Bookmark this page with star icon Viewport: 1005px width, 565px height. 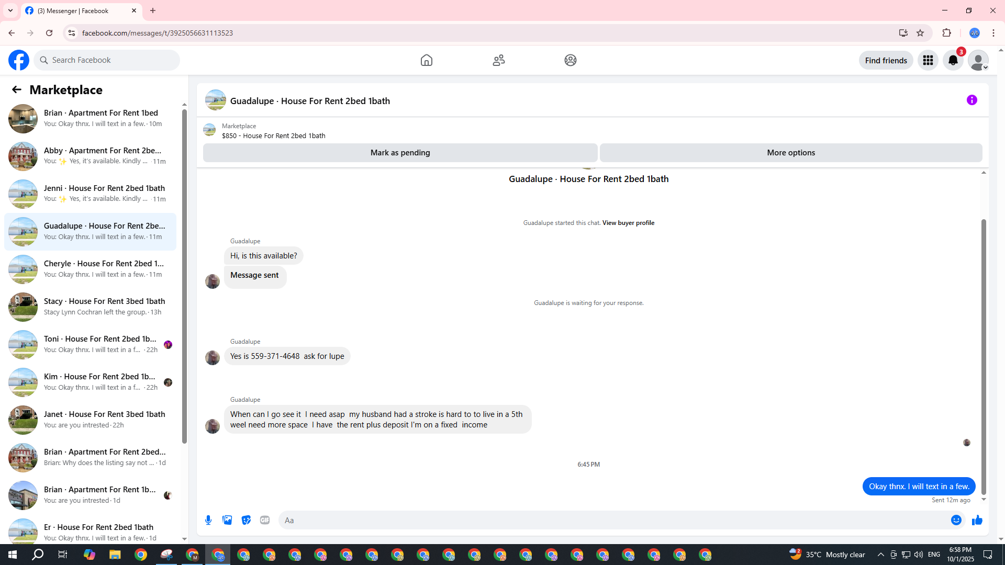920,33
